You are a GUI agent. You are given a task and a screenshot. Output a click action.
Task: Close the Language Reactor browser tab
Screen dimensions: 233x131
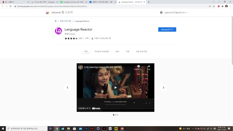(x=144, y=2)
